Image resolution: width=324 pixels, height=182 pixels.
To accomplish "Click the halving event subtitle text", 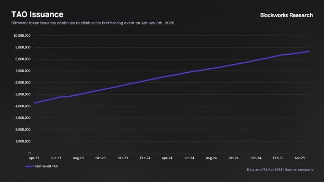I will tap(93, 23).
